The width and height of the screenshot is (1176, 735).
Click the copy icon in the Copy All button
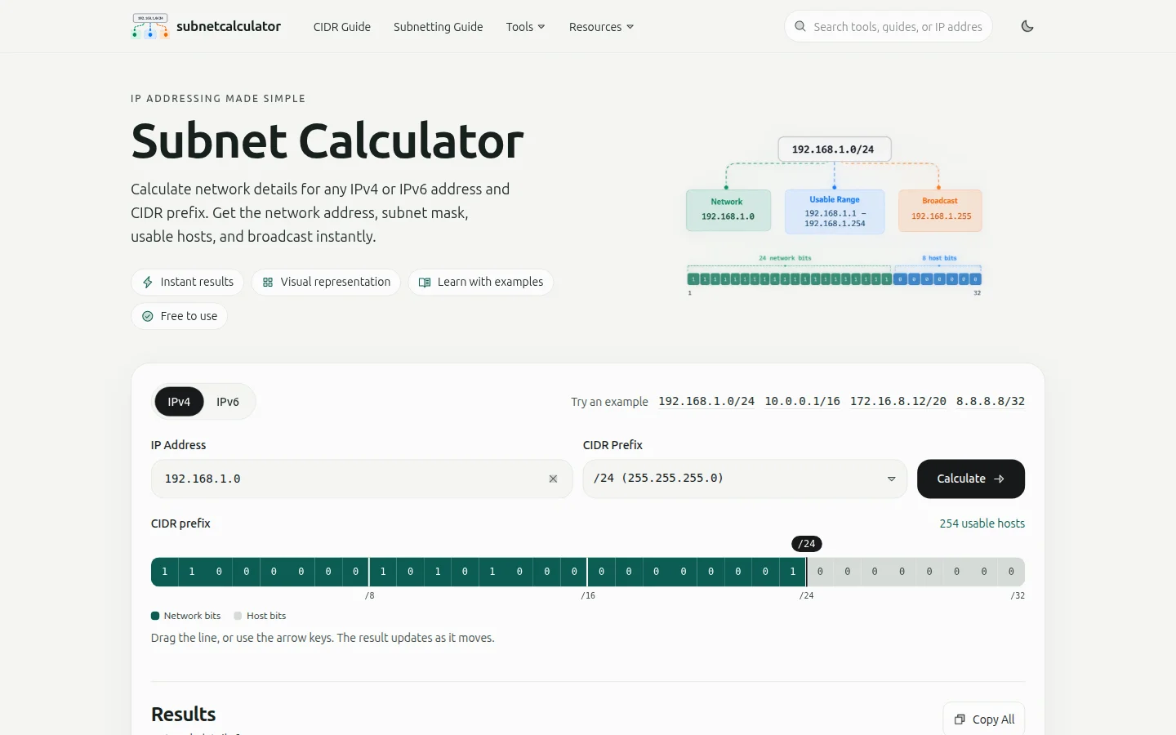(x=960, y=719)
